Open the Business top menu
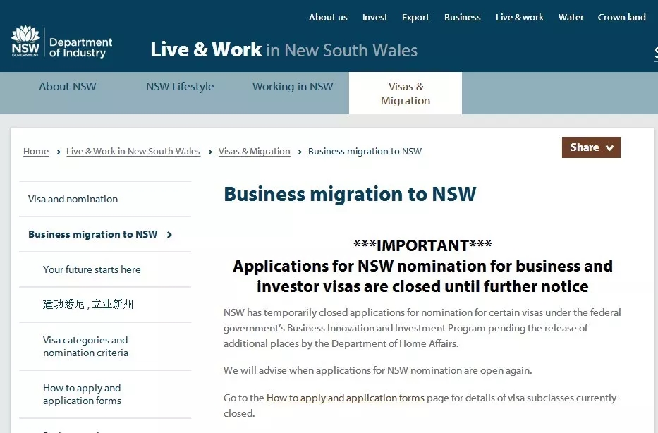This screenshot has height=433, width=658. tap(463, 17)
